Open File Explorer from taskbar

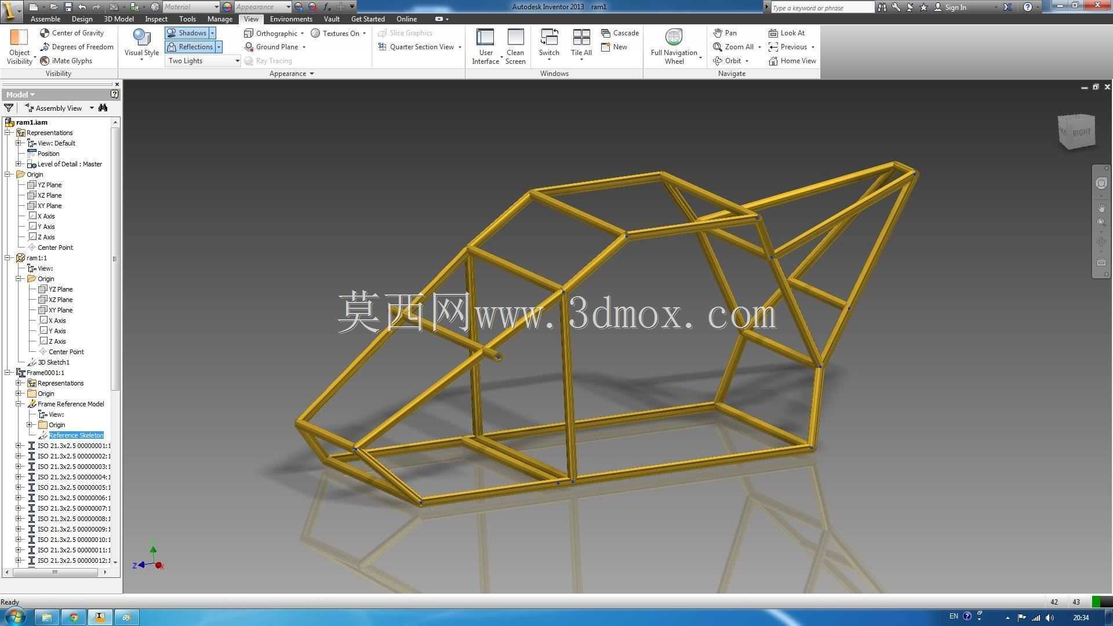point(47,617)
